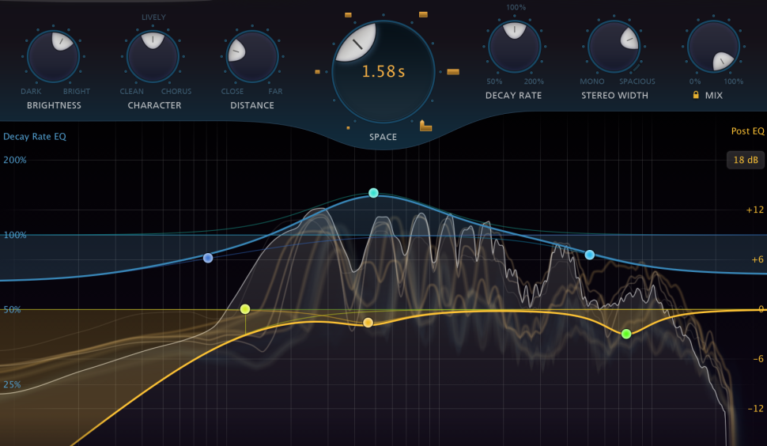767x446 pixels.
Task: Select the yellow-green low-cut Post EQ band
Action: point(245,309)
